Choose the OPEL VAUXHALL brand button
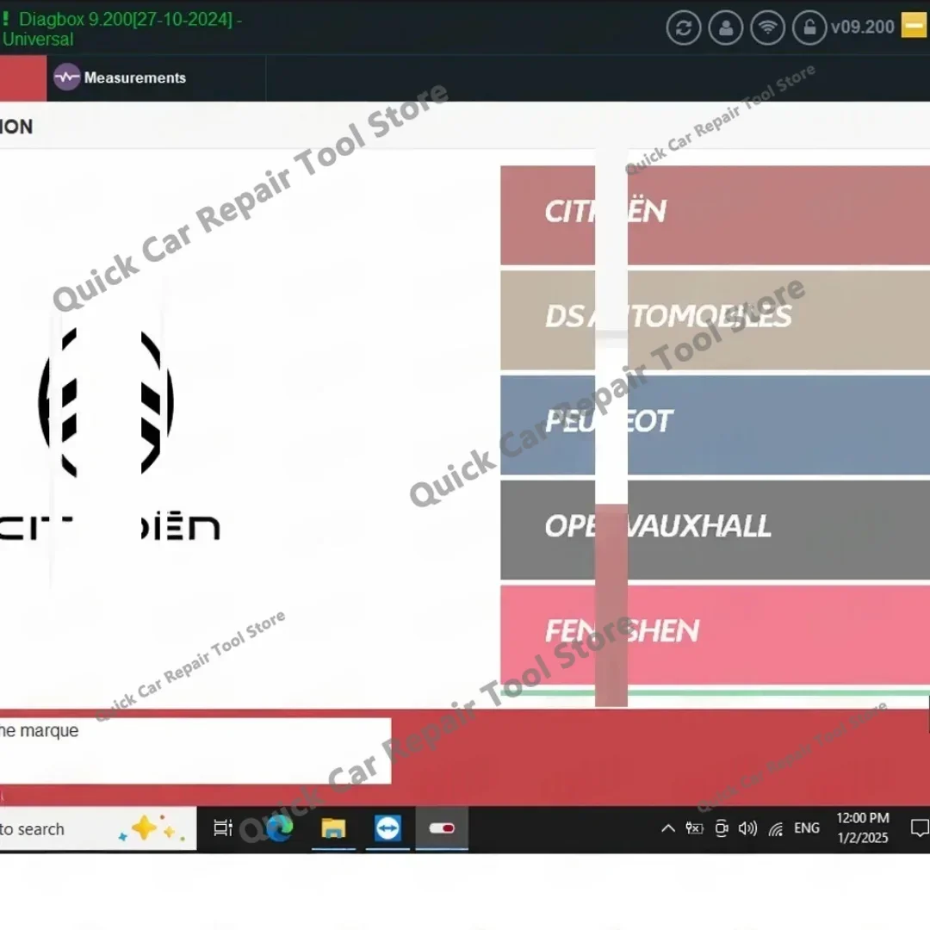 715,530
